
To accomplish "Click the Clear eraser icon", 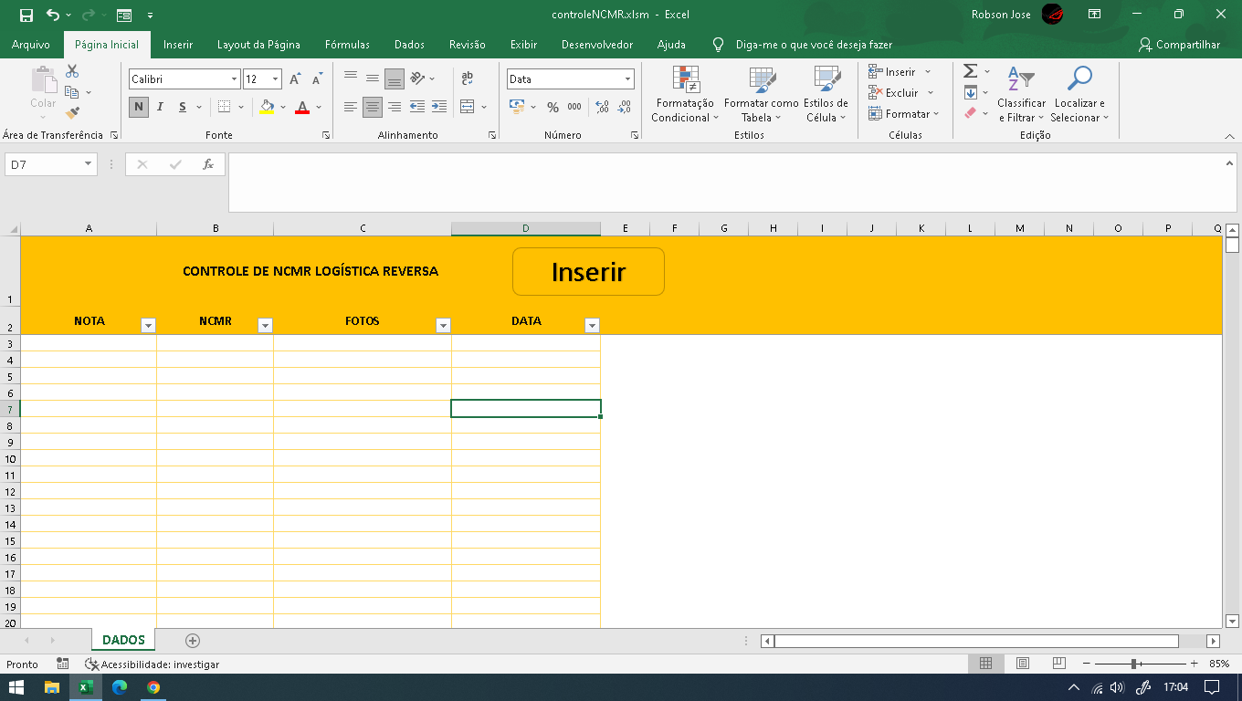I will pyautogui.click(x=971, y=113).
